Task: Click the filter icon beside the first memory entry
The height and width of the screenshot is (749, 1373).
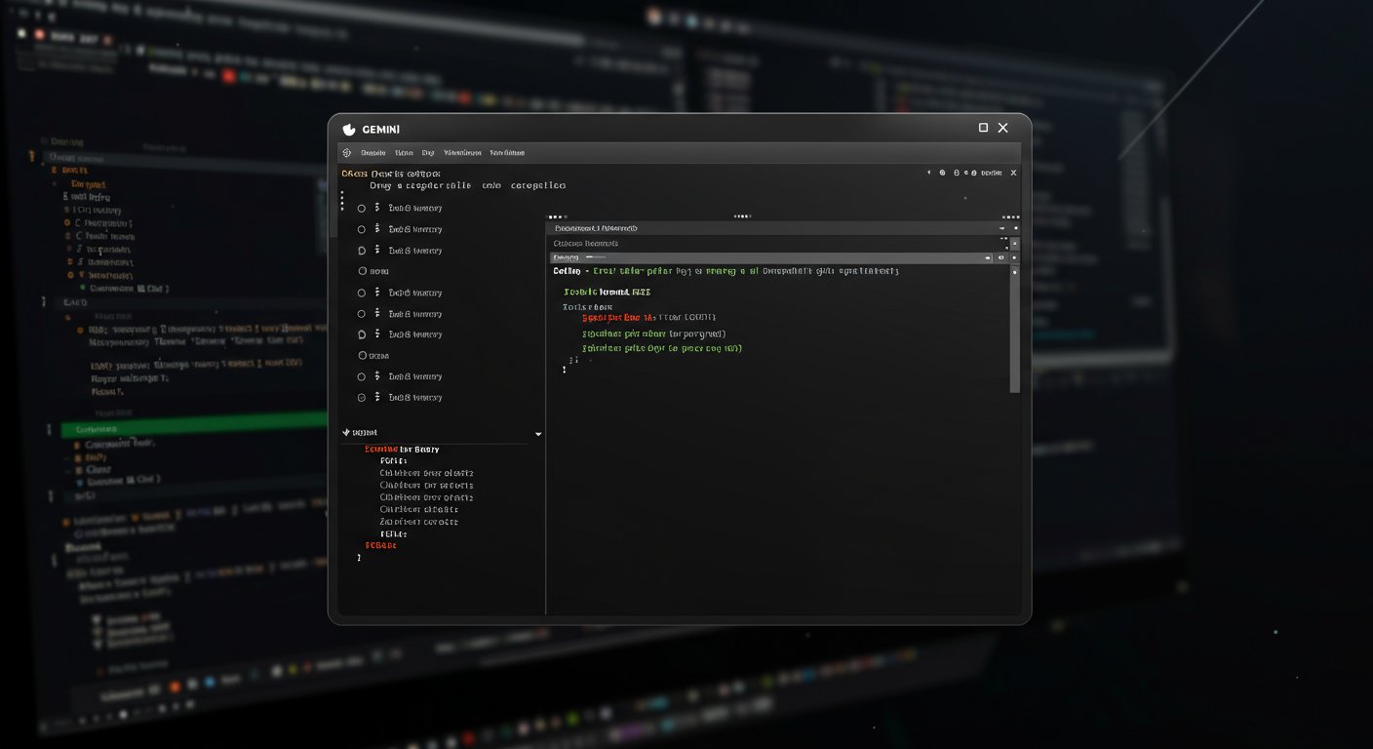Action: [375, 208]
